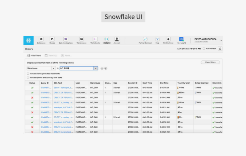The height and width of the screenshot is (156, 246).
Task: Click View SQL in the toolbar
Action: click(x=51, y=56)
